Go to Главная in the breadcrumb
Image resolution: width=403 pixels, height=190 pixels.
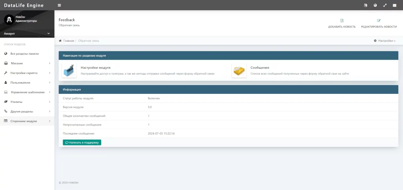68,41
